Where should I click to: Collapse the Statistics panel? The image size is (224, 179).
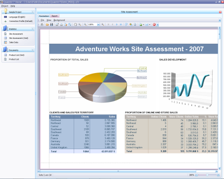(32, 29)
